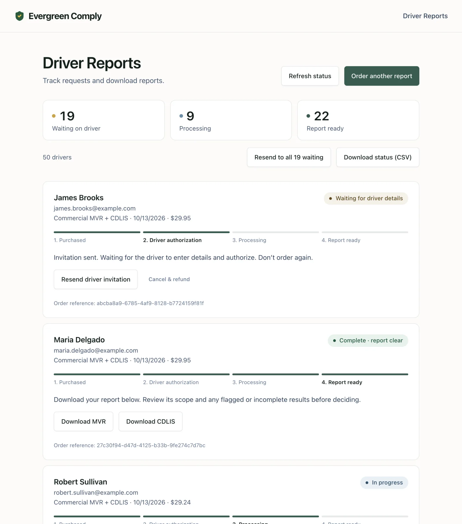Click Maria Delgado's Complete report clear badge

tap(368, 340)
